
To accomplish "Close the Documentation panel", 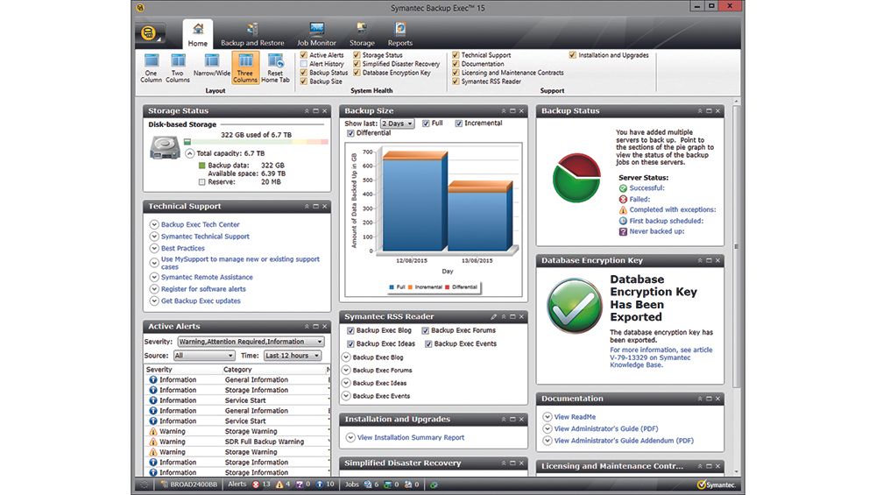I will pos(718,399).
